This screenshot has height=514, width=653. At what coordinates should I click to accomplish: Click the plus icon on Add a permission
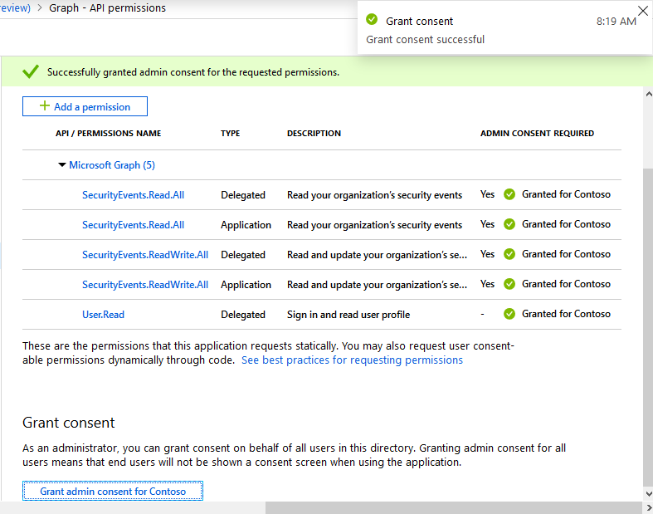[45, 106]
